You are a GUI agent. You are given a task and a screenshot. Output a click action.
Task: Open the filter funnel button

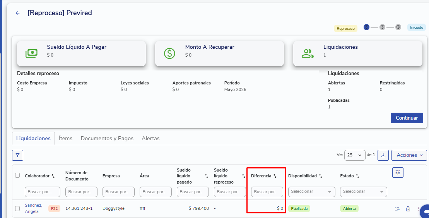pyautogui.click(x=17, y=155)
